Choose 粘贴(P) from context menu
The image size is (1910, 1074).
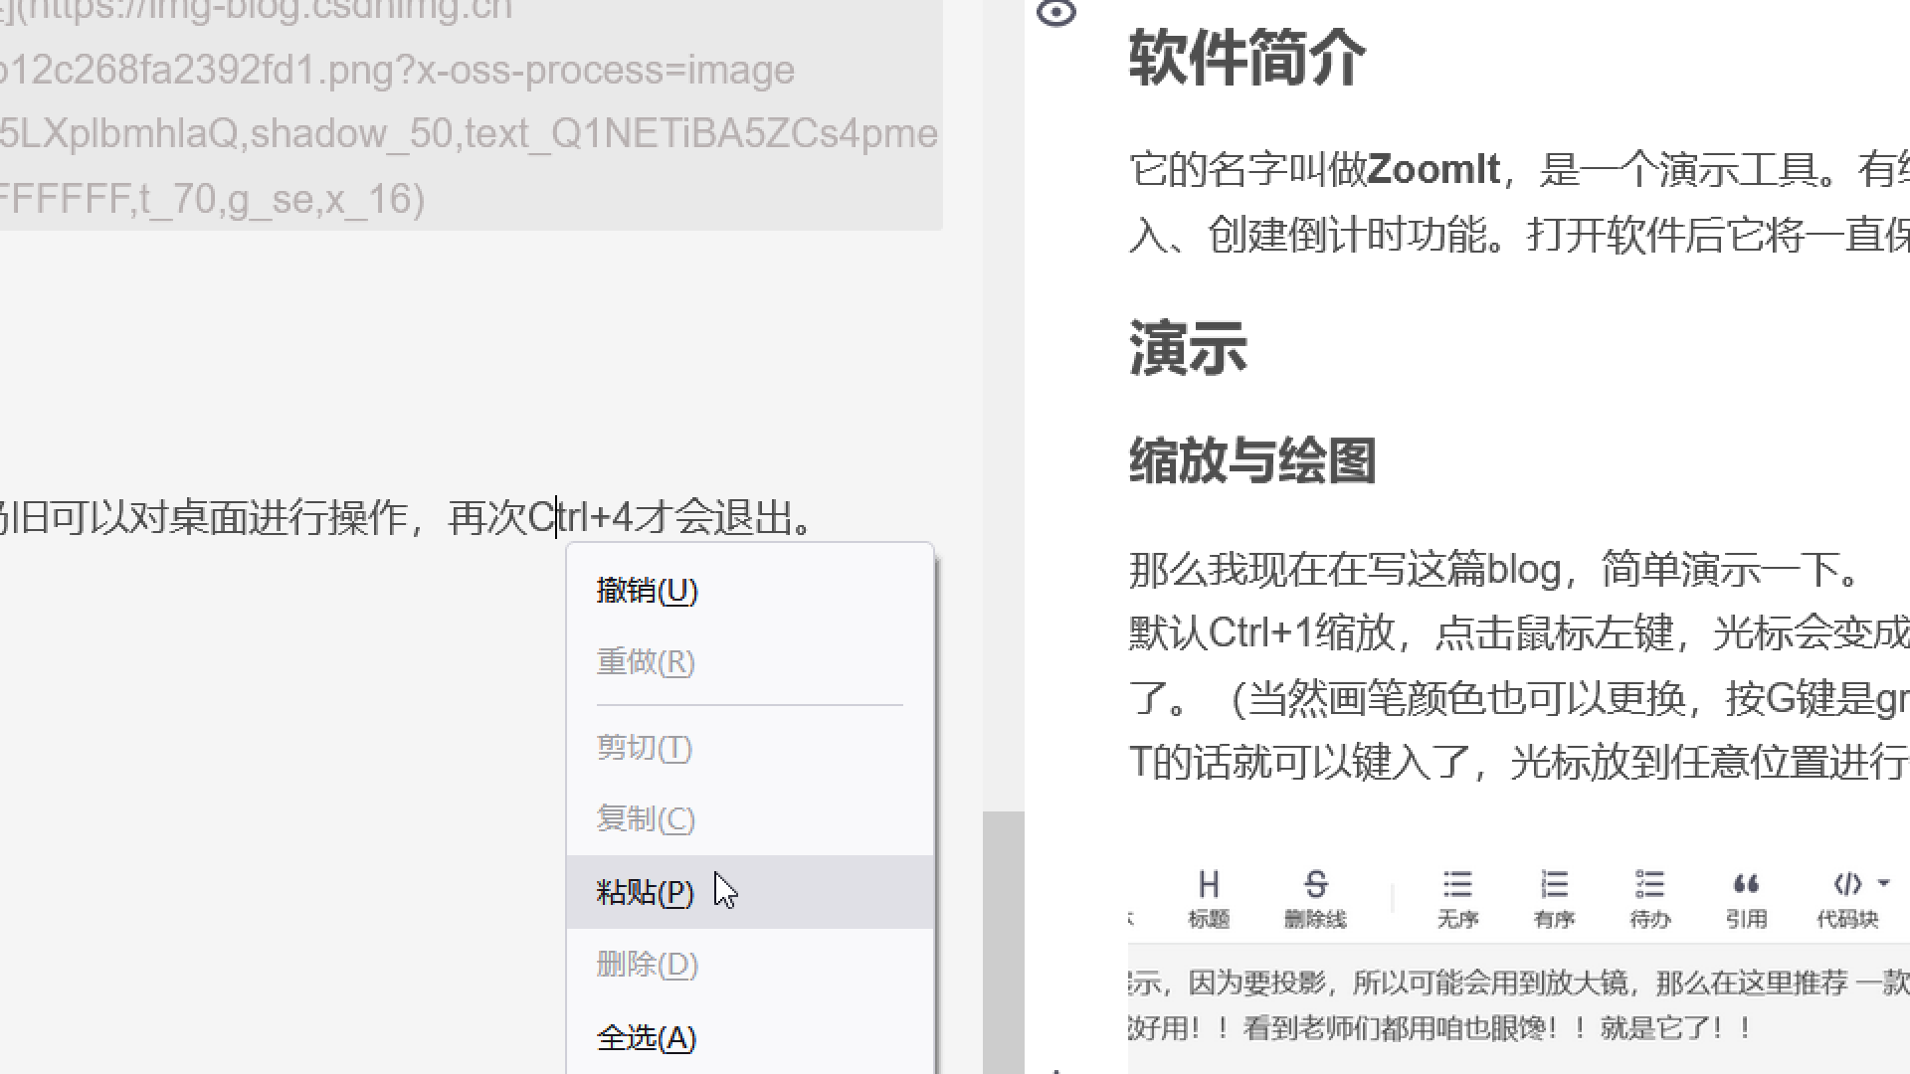click(x=645, y=892)
